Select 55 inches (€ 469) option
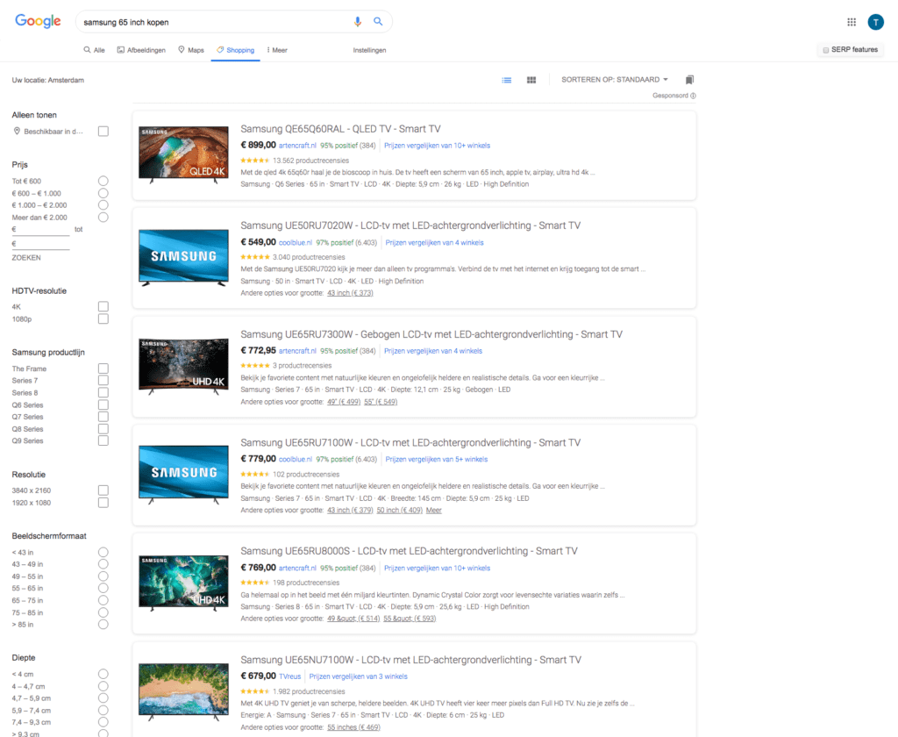Viewport: 898px width, 737px height. point(353,728)
